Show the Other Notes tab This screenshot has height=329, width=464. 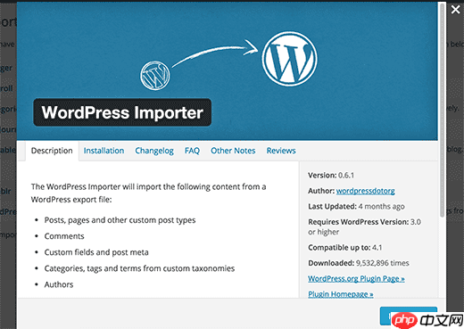(233, 151)
